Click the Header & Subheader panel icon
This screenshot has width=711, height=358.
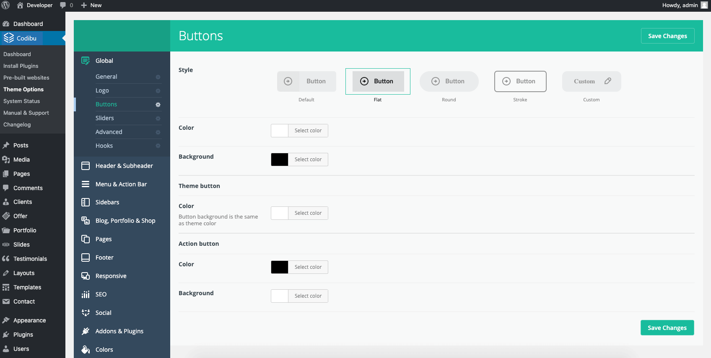pos(86,166)
